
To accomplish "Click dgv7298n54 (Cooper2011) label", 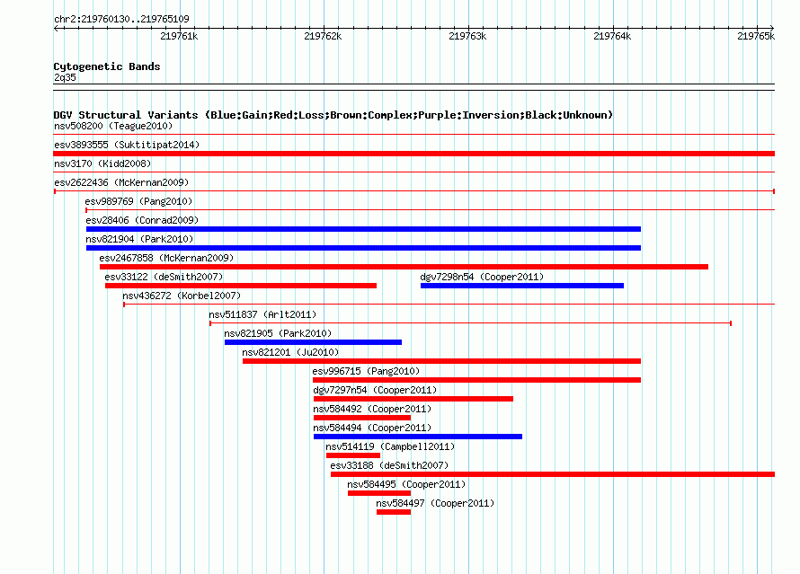I will pos(482,277).
